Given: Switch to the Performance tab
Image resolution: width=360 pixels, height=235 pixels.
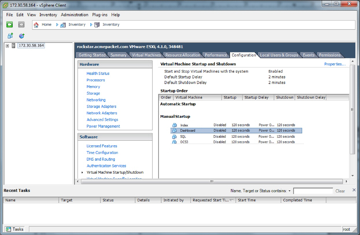Looking at the screenshot, I should click(216, 55).
